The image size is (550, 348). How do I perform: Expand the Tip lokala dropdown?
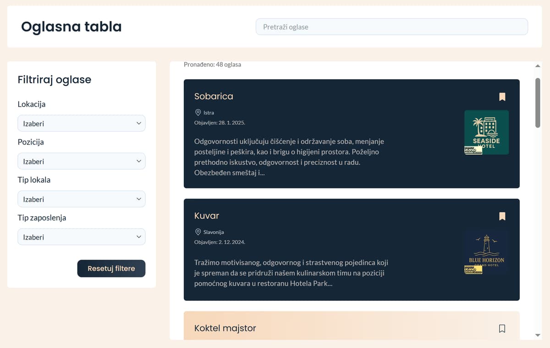tap(82, 199)
